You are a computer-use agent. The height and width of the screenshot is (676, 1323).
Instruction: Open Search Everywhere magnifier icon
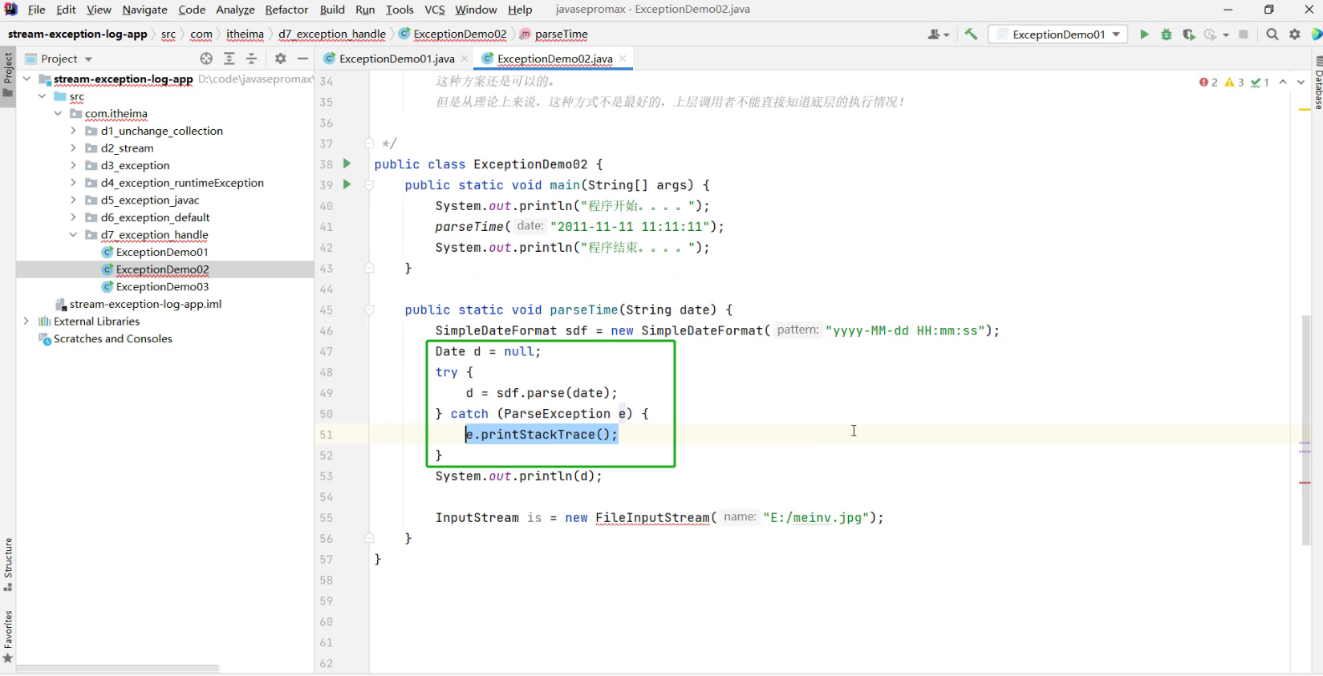click(1272, 34)
